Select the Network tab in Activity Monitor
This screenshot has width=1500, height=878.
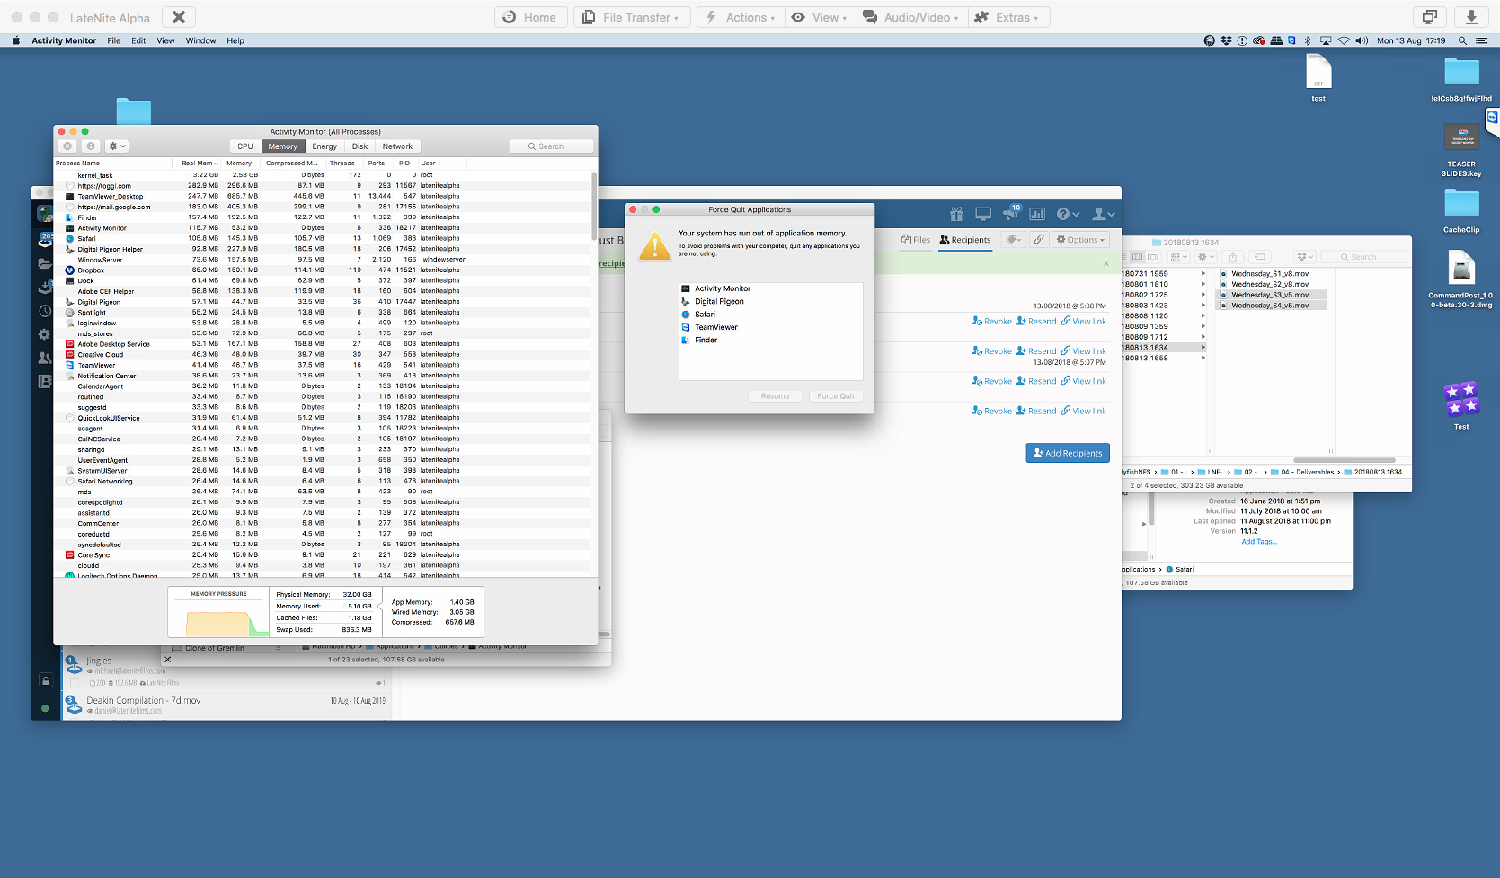pyautogui.click(x=397, y=146)
